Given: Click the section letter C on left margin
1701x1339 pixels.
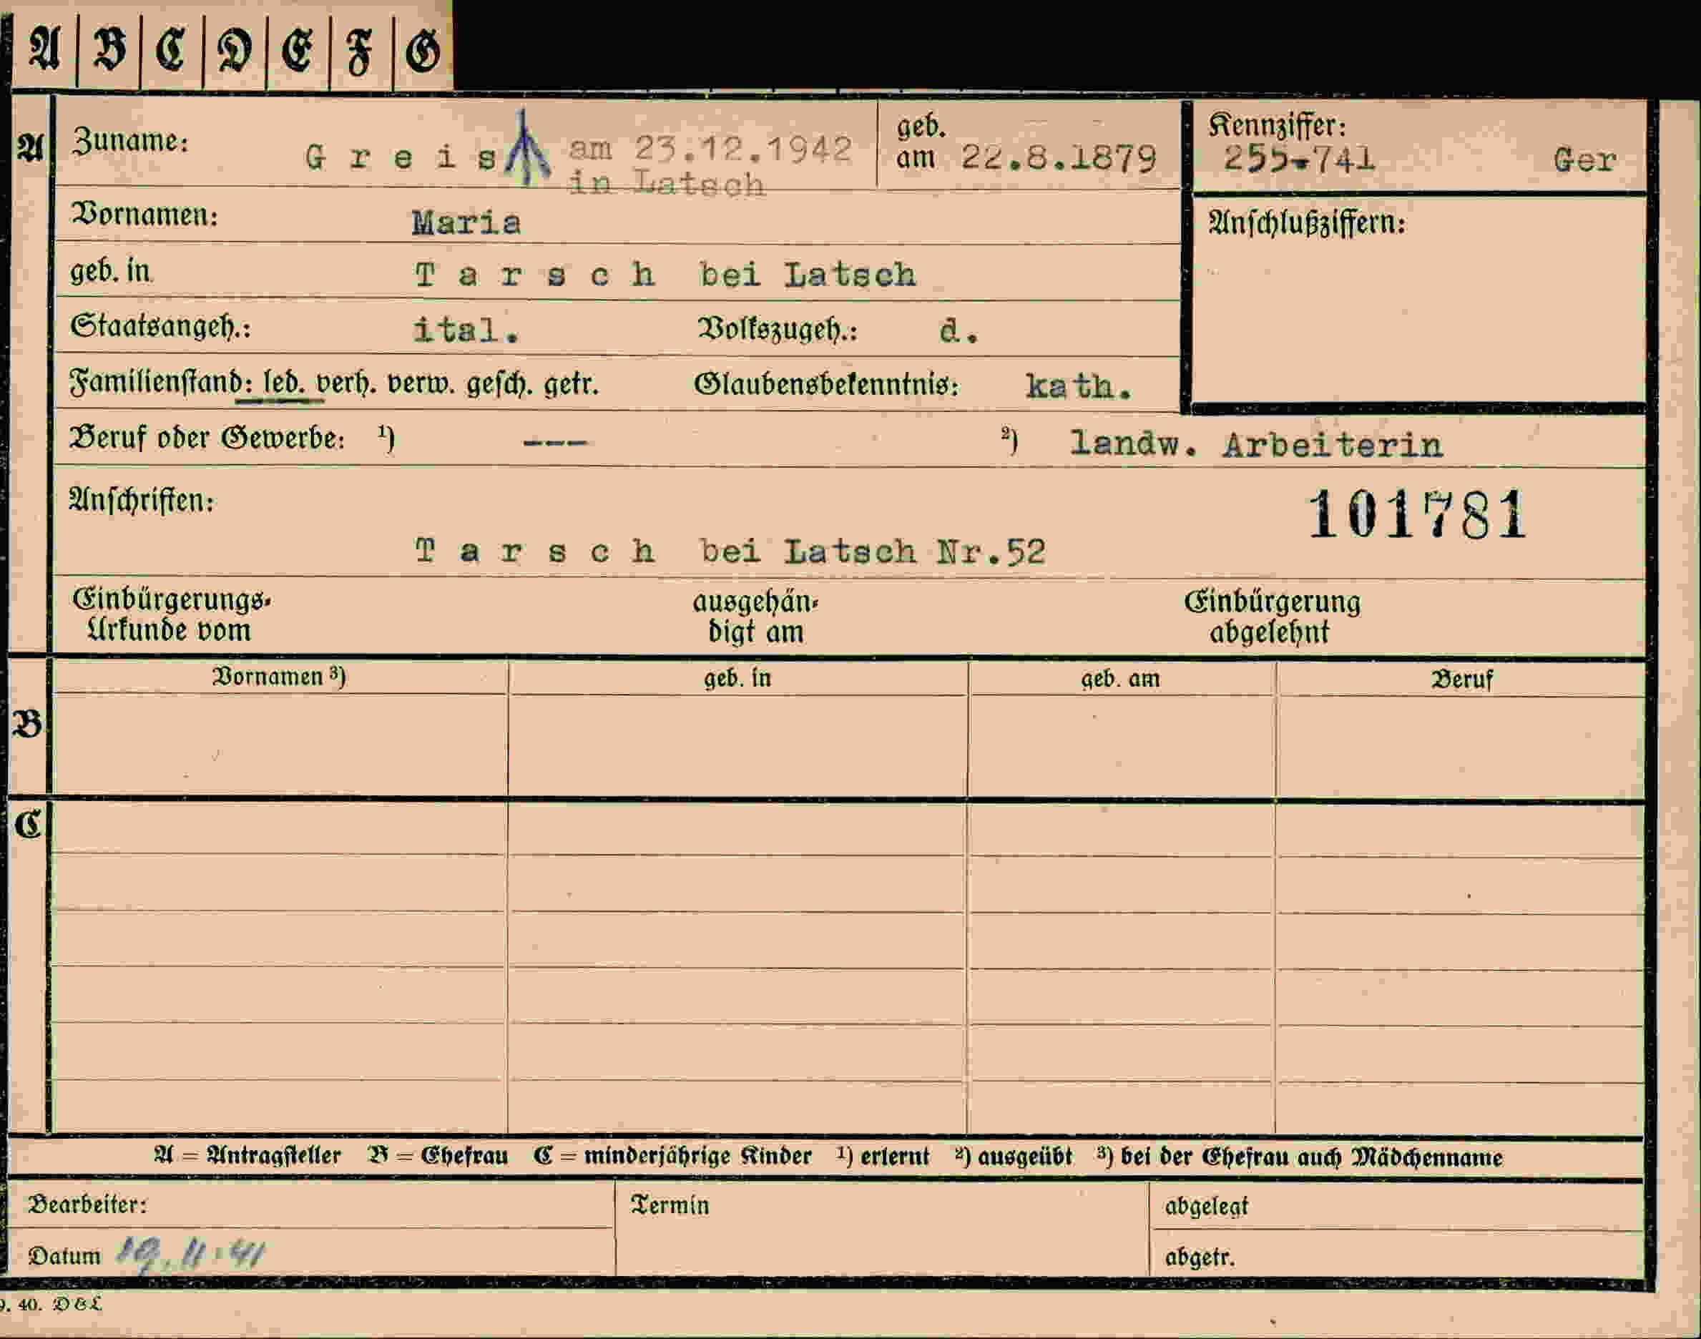Looking at the screenshot, I should point(27,825).
